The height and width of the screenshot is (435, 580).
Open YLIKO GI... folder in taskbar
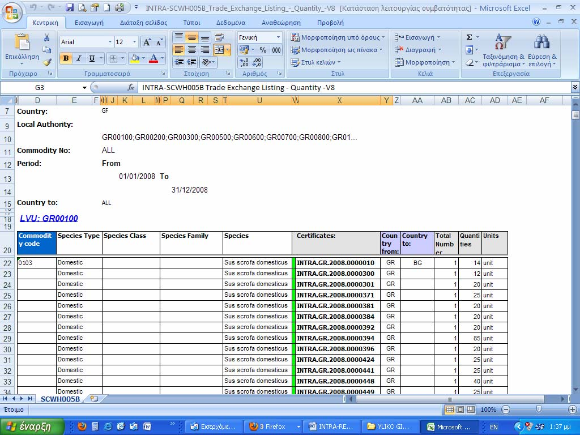pyautogui.click(x=392, y=427)
